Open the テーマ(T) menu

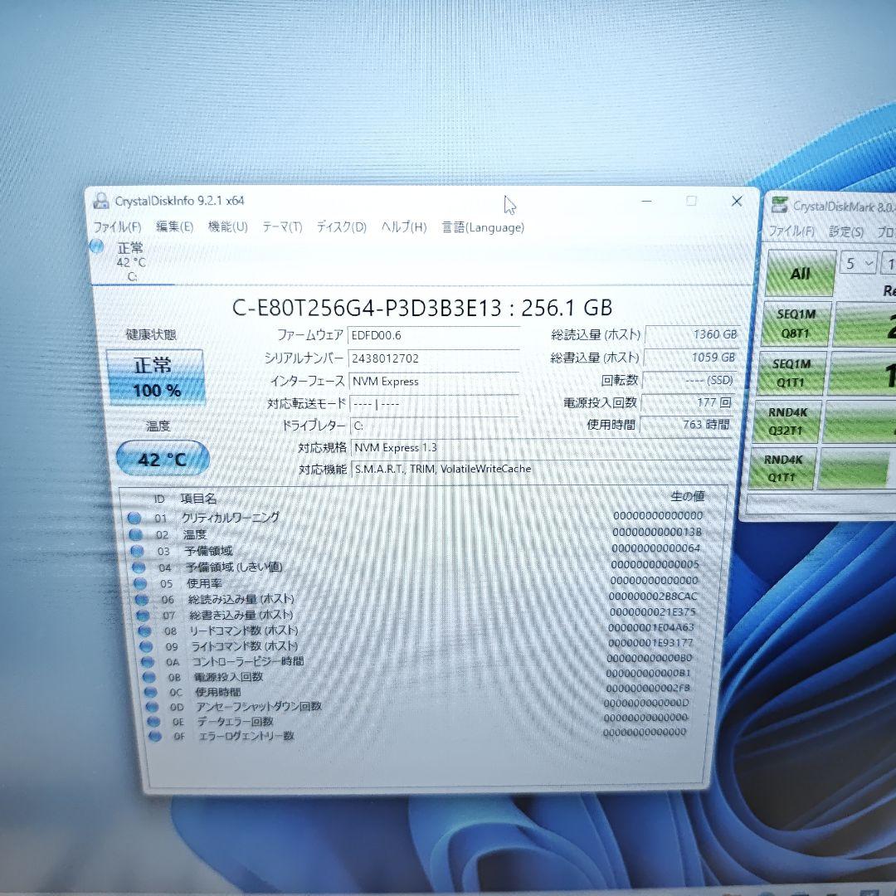284,227
